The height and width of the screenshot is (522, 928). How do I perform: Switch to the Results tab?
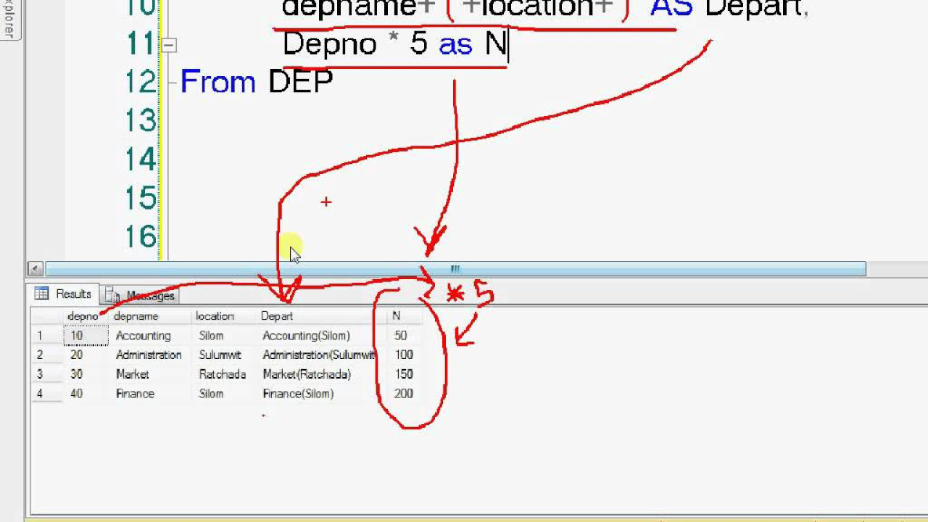pyautogui.click(x=64, y=294)
